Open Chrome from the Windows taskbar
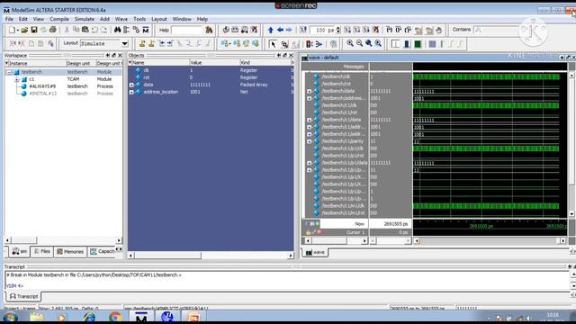Image resolution: width=576 pixels, height=324 pixels. coord(115,316)
